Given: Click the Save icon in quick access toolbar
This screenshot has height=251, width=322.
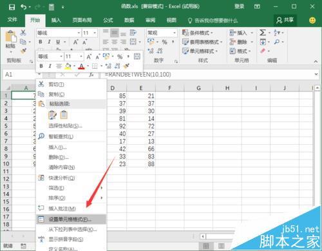Looking at the screenshot, I should (12, 7).
